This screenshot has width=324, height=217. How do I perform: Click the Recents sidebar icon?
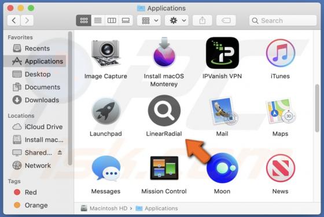[x=17, y=48]
